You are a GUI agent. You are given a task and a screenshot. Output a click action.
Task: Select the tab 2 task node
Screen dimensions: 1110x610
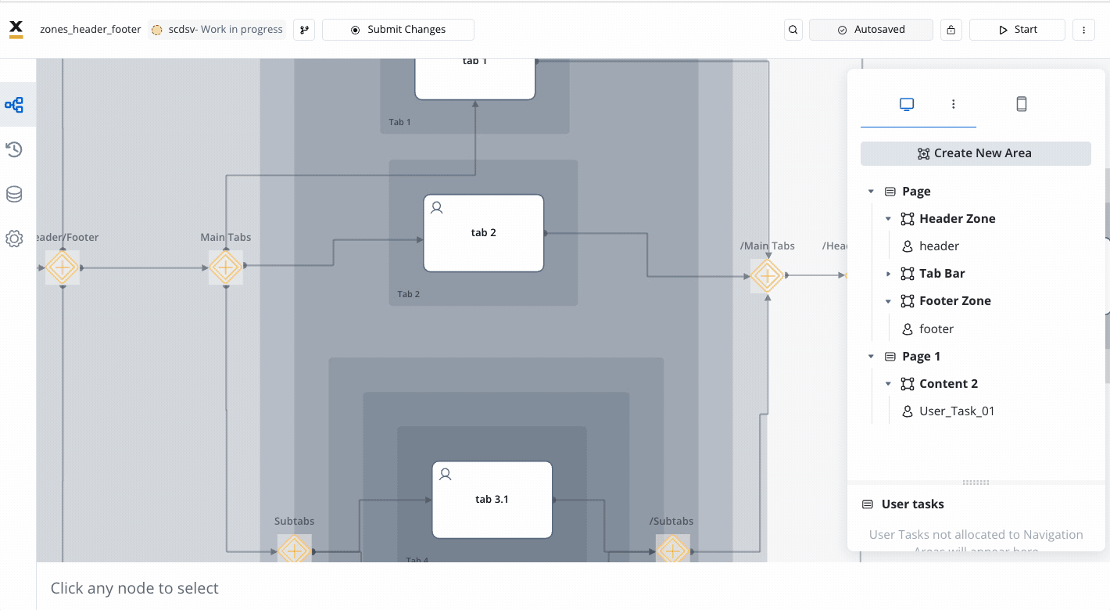pos(484,233)
